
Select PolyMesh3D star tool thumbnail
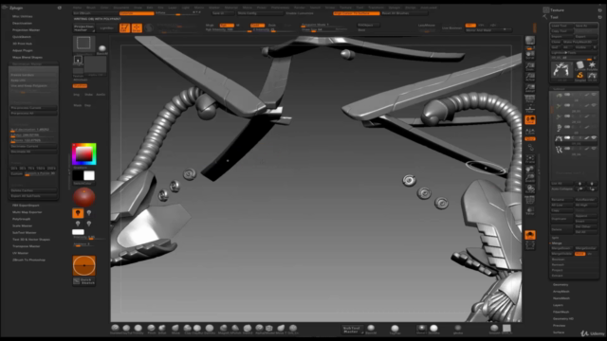click(x=592, y=65)
